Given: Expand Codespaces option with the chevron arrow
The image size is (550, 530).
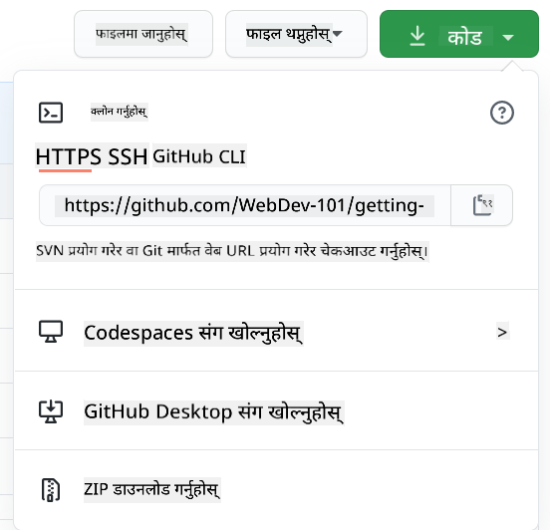Looking at the screenshot, I should coord(502,332).
